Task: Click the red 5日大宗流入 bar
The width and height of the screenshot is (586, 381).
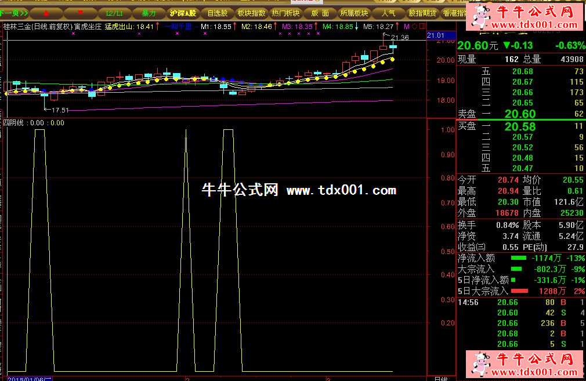Action: click(x=519, y=291)
